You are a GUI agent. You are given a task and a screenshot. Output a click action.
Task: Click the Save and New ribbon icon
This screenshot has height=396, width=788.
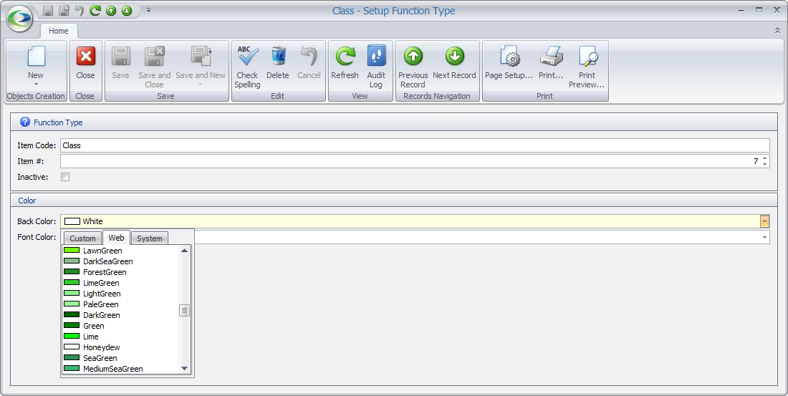201,56
